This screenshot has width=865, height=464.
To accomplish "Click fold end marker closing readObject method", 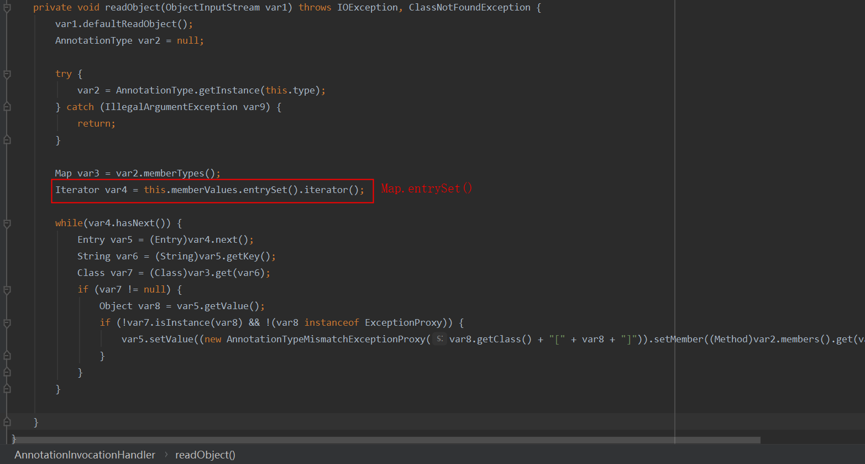I will 7,423.
